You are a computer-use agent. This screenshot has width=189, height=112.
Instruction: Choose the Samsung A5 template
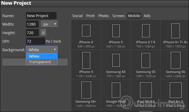(116, 64)
